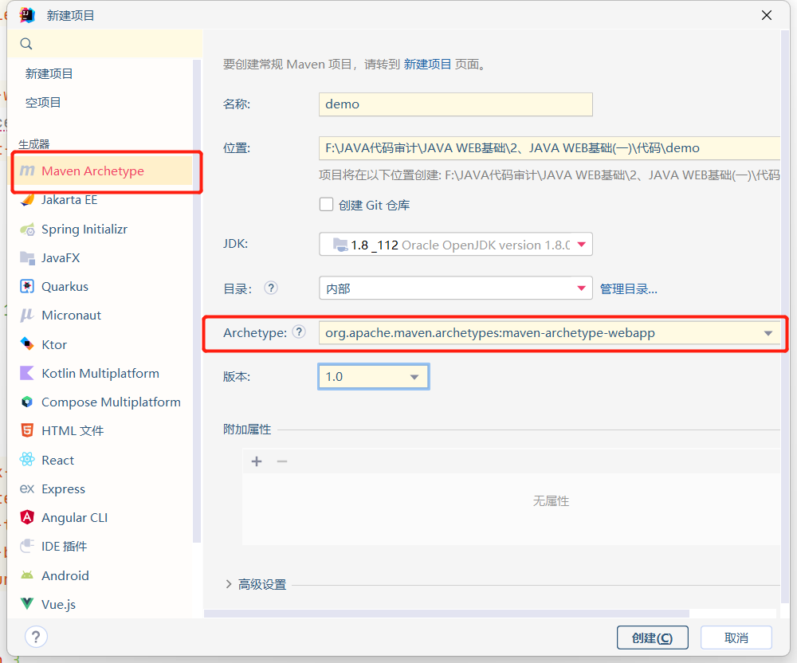The height and width of the screenshot is (663, 797).
Task: Click the project location path field
Action: pyautogui.click(x=549, y=148)
